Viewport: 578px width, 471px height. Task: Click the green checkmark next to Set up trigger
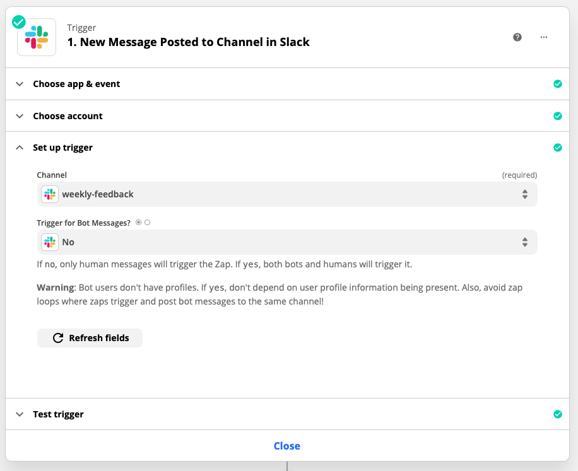point(557,148)
